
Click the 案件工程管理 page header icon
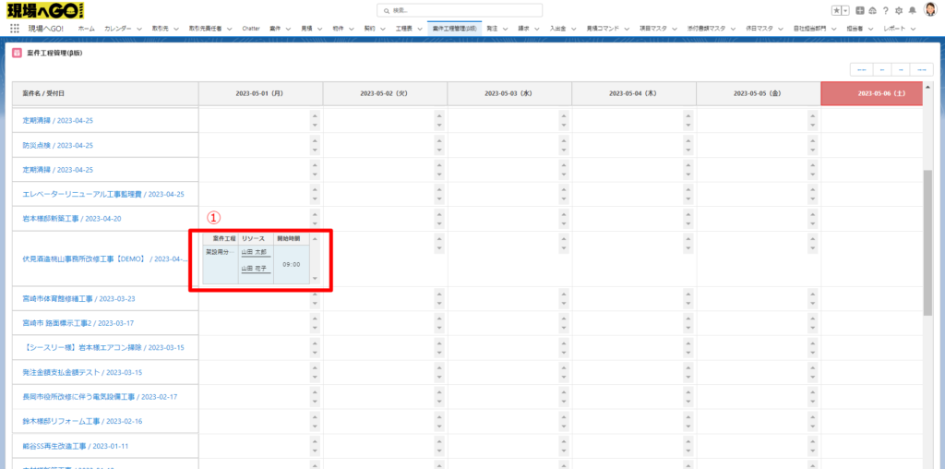pos(17,53)
